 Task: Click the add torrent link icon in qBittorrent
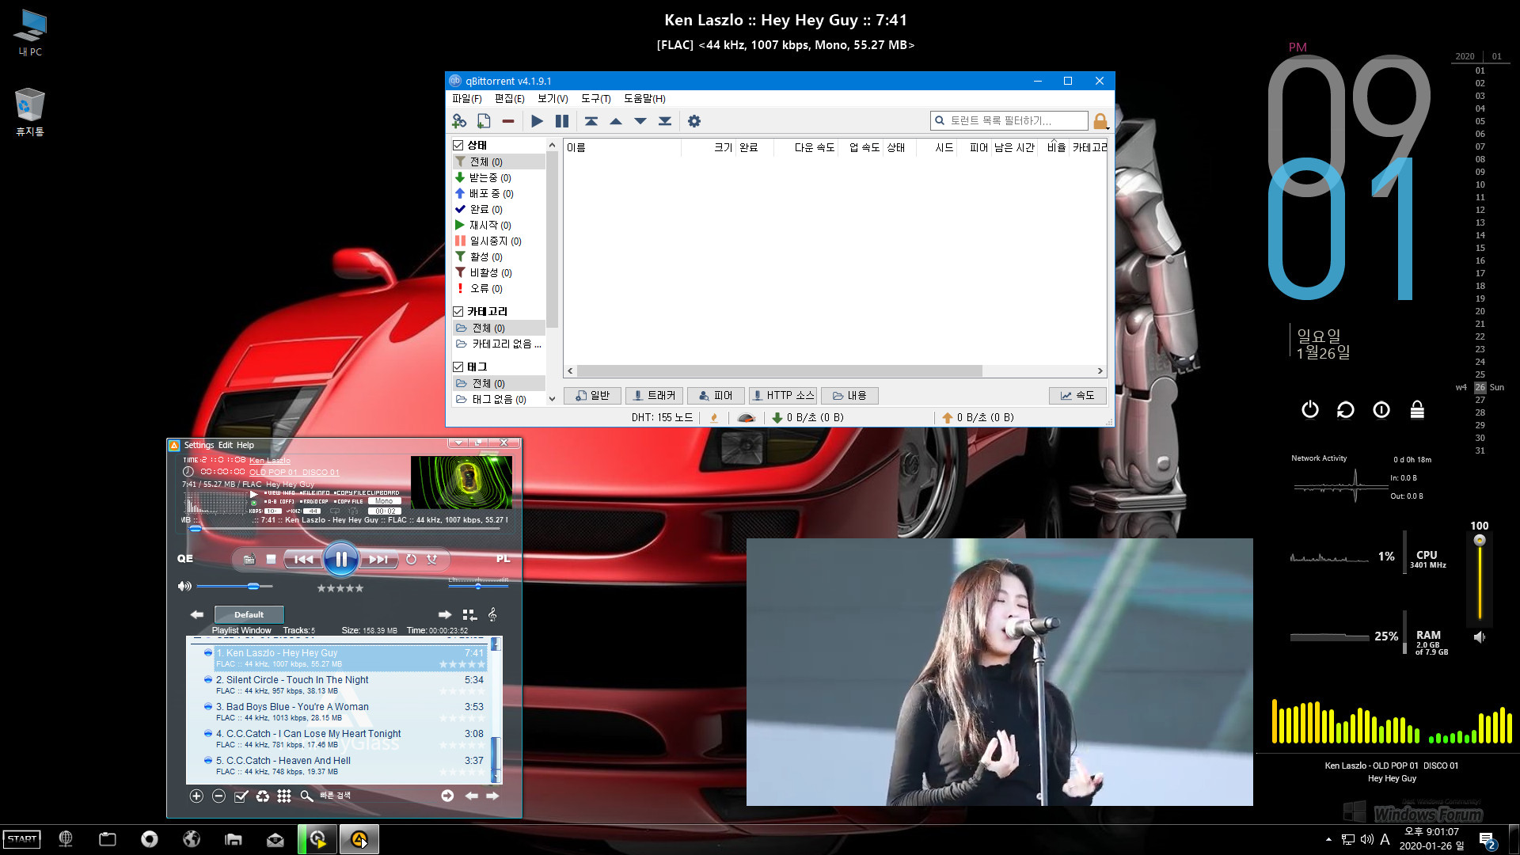[459, 121]
